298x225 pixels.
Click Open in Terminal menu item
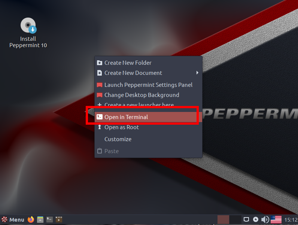(148, 117)
